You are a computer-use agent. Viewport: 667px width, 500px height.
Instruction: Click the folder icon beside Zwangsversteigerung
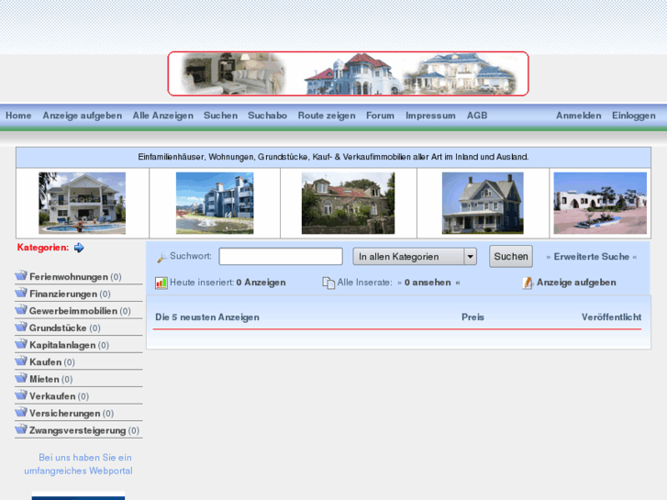click(x=21, y=429)
